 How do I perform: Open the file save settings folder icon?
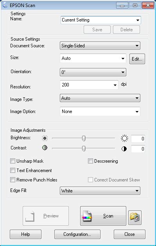click(x=135, y=218)
